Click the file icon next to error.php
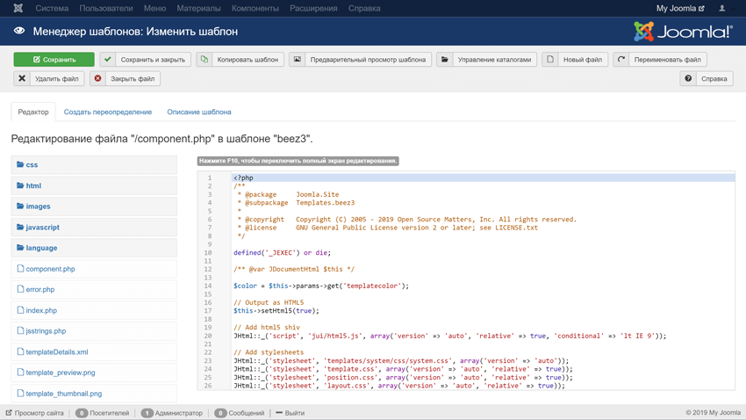The width and height of the screenshot is (746, 420). 20,289
